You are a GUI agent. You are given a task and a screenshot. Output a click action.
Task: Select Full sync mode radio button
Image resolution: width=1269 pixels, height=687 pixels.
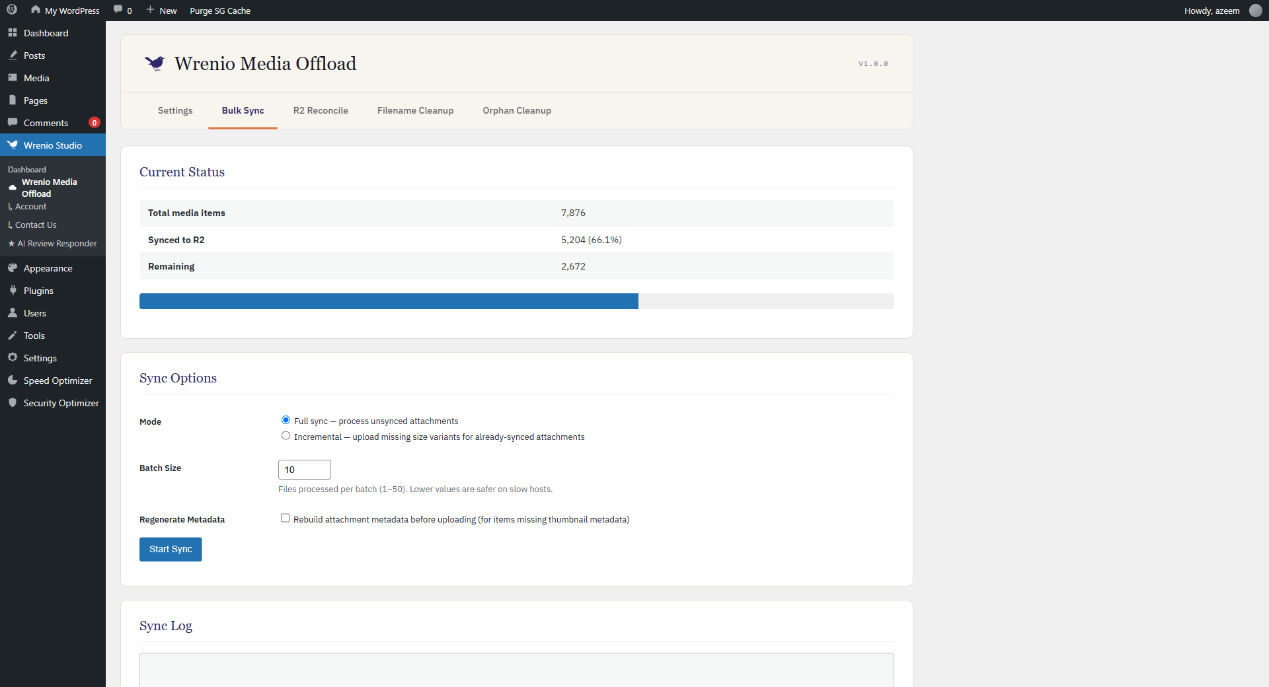click(286, 420)
